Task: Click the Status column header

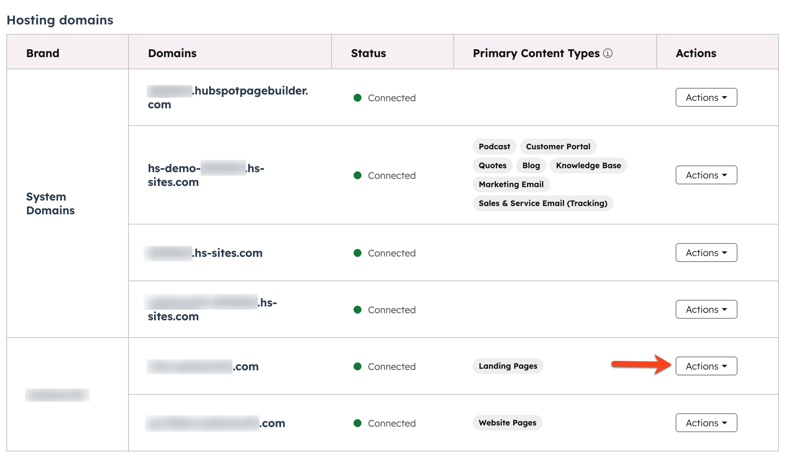Action: pyautogui.click(x=368, y=53)
